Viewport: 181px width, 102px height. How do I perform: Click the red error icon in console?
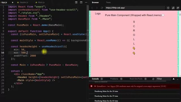pyautogui.click(x=91, y=86)
